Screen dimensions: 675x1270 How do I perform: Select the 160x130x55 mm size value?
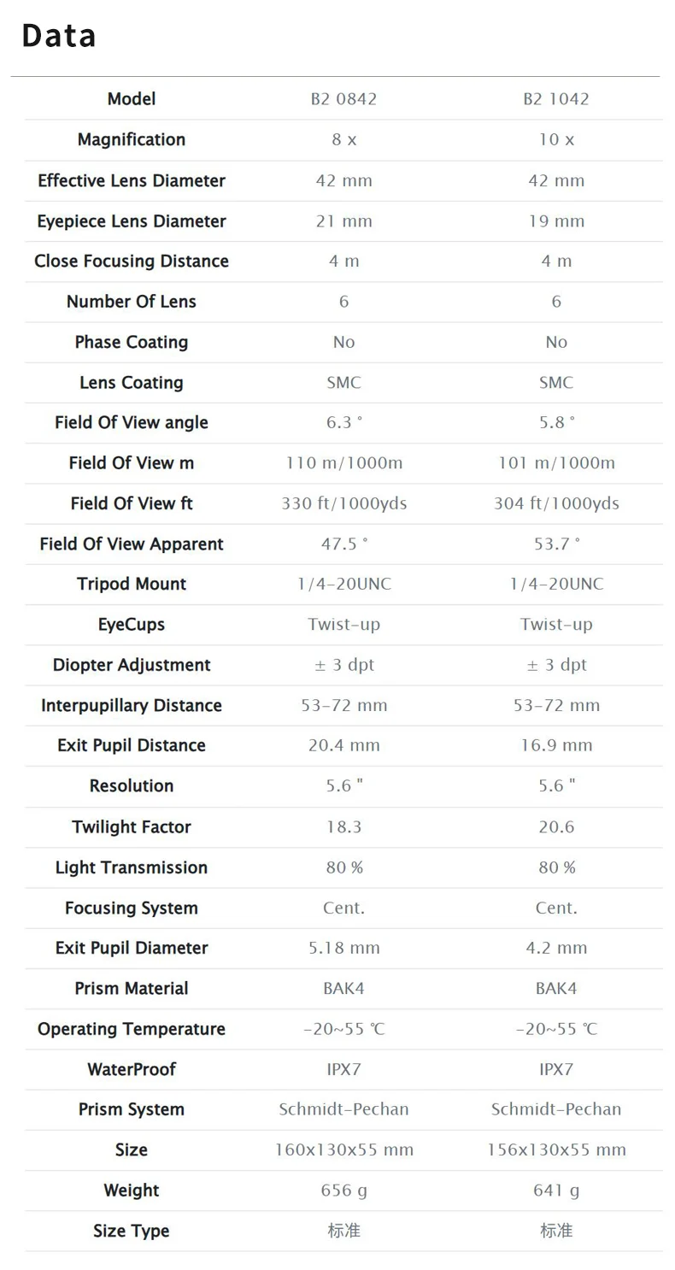coord(343,1149)
